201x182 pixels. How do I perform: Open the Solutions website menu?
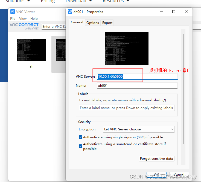[x=18, y=1]
